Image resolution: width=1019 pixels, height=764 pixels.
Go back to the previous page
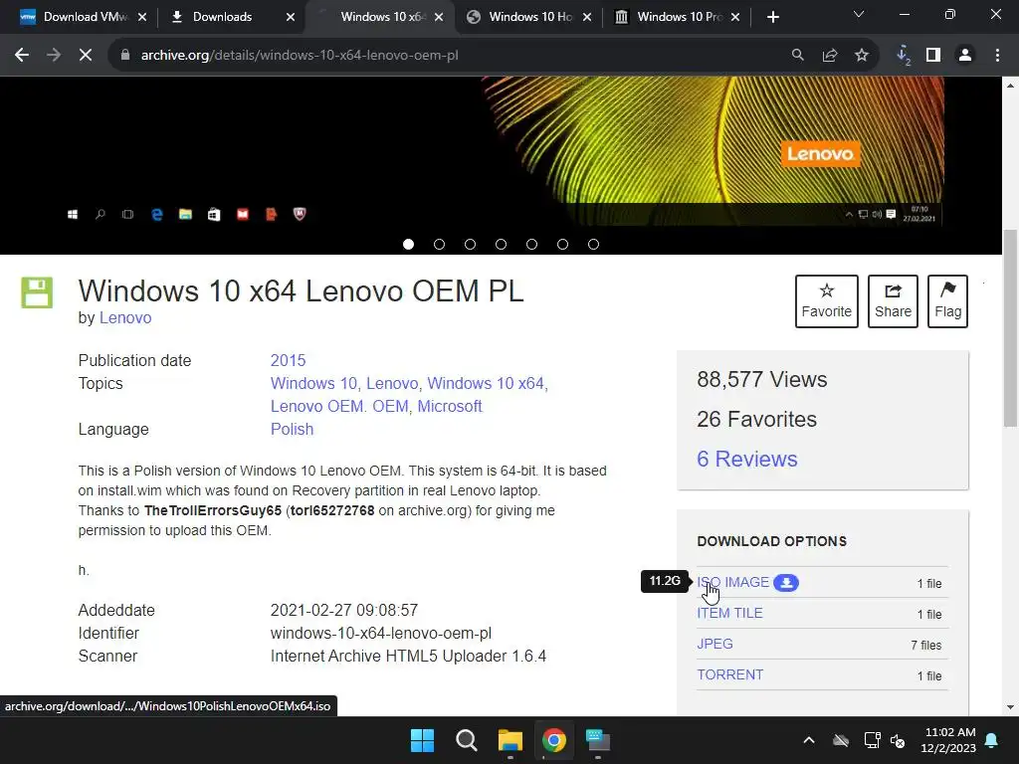coord(22,56)
